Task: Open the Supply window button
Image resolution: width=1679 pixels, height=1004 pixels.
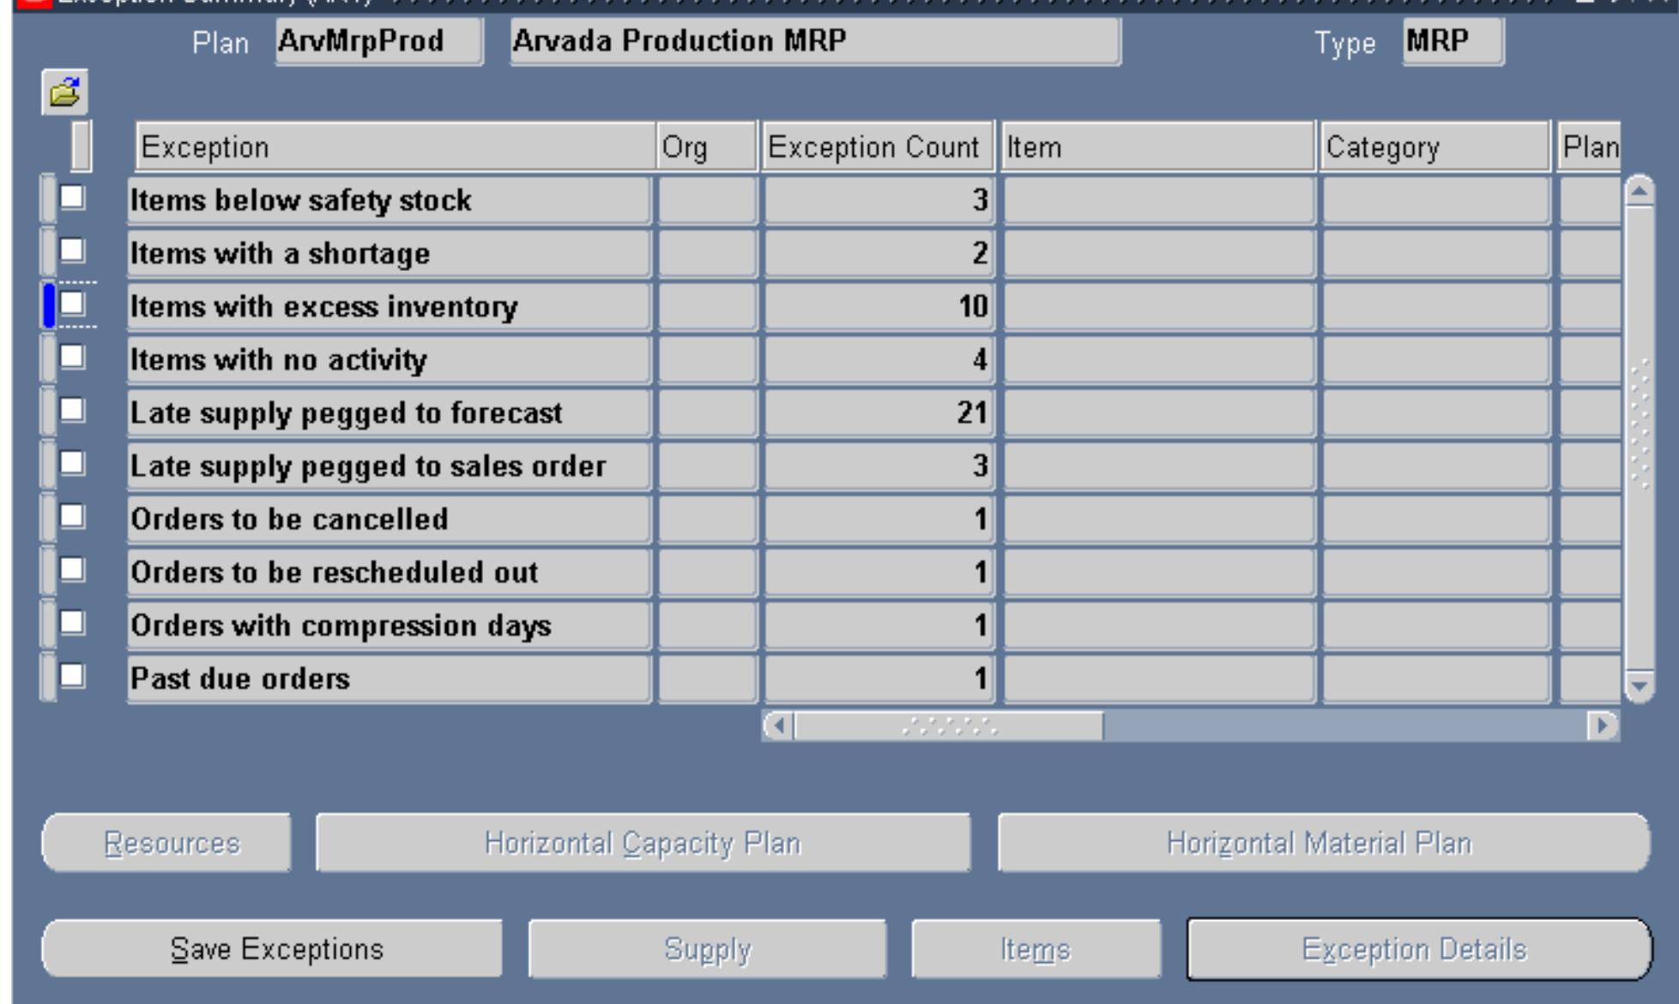Action: (x=707, y=949)
